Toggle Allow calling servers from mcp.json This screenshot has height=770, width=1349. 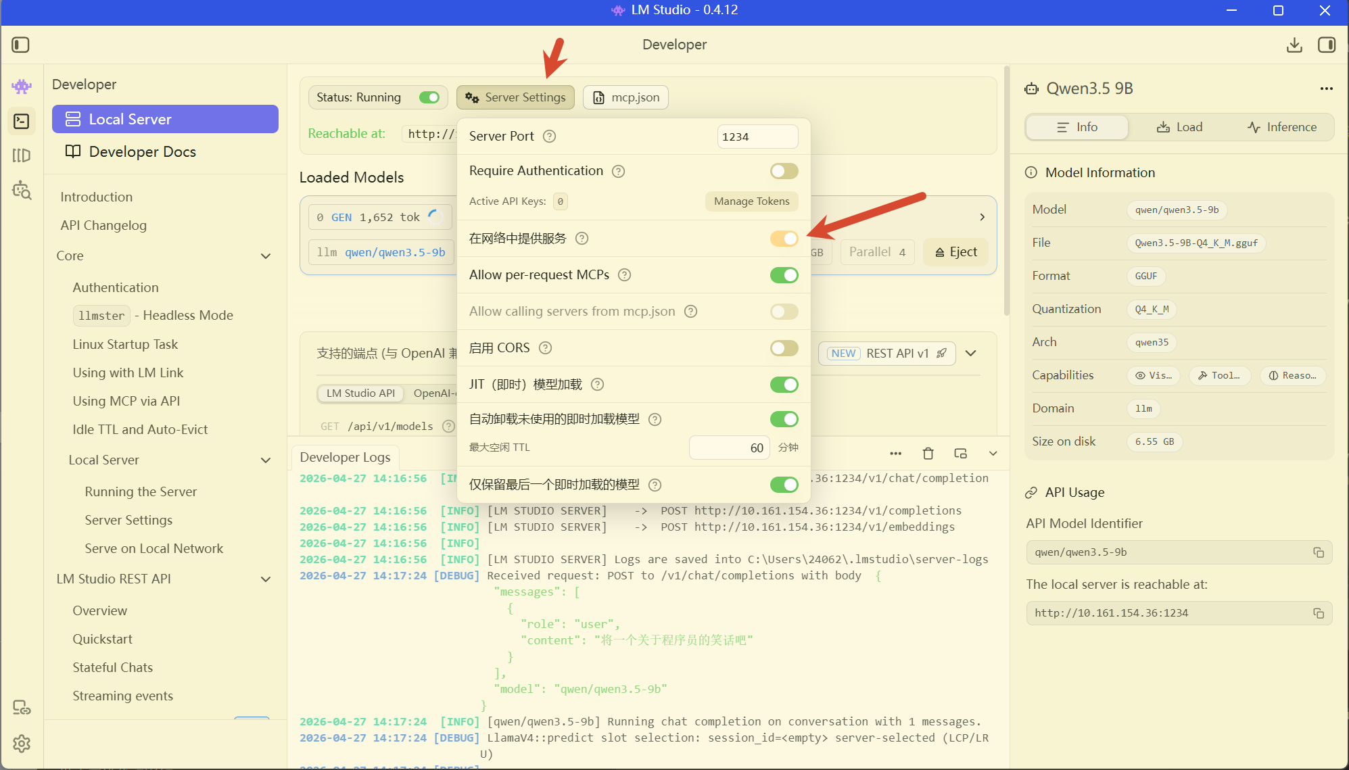pyautogui.click(x=784, y=312)
